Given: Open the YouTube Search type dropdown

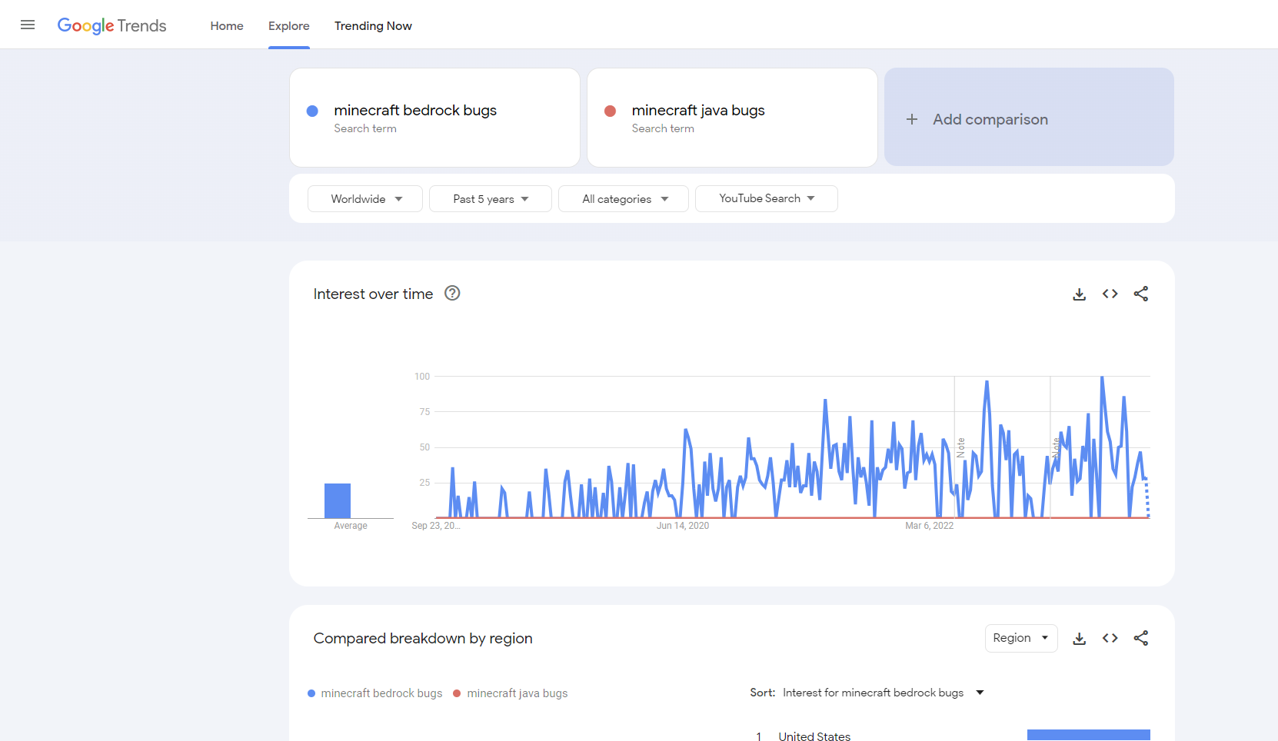Looking at the screenshot, I should click(x=767, y=198).
